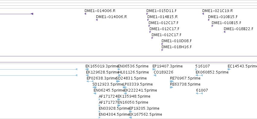The height and width of the screenshot is (119, 257).
Task: Select the EP19407.3prime blue feature
Action: coord(154,69)
